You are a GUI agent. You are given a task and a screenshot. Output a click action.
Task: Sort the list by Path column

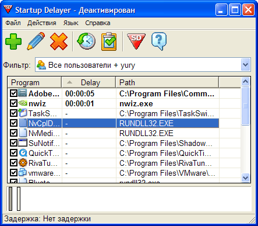[x=167, y=82]
